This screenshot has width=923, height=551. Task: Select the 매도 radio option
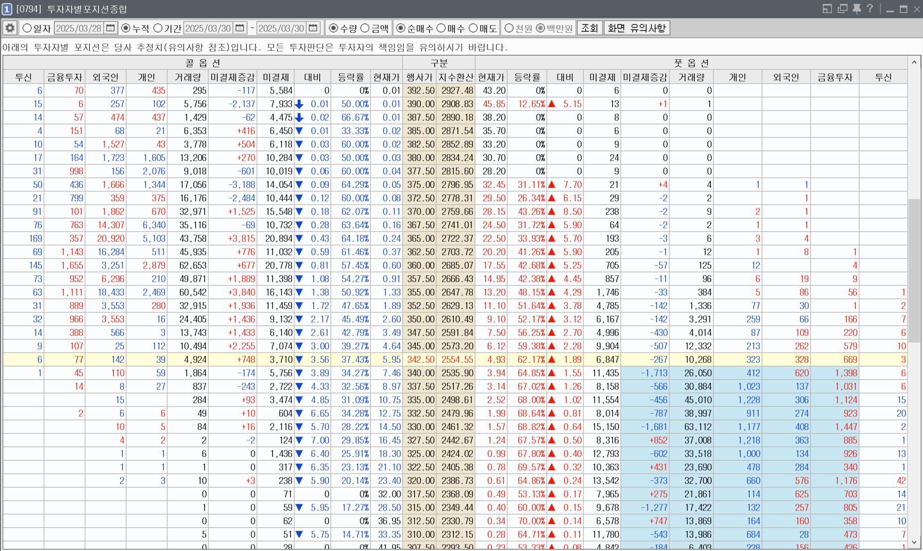pos(473,28)
